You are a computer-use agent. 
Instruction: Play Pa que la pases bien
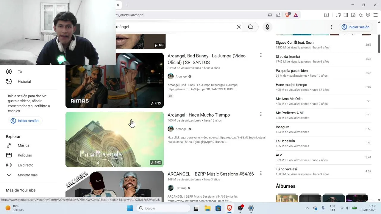click(323, 73)
